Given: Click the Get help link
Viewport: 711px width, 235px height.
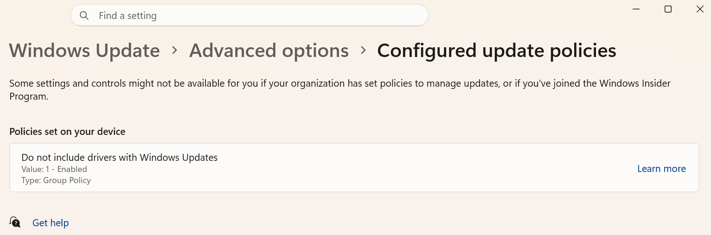Looking at the screenshot, I should tap(51, 223).
